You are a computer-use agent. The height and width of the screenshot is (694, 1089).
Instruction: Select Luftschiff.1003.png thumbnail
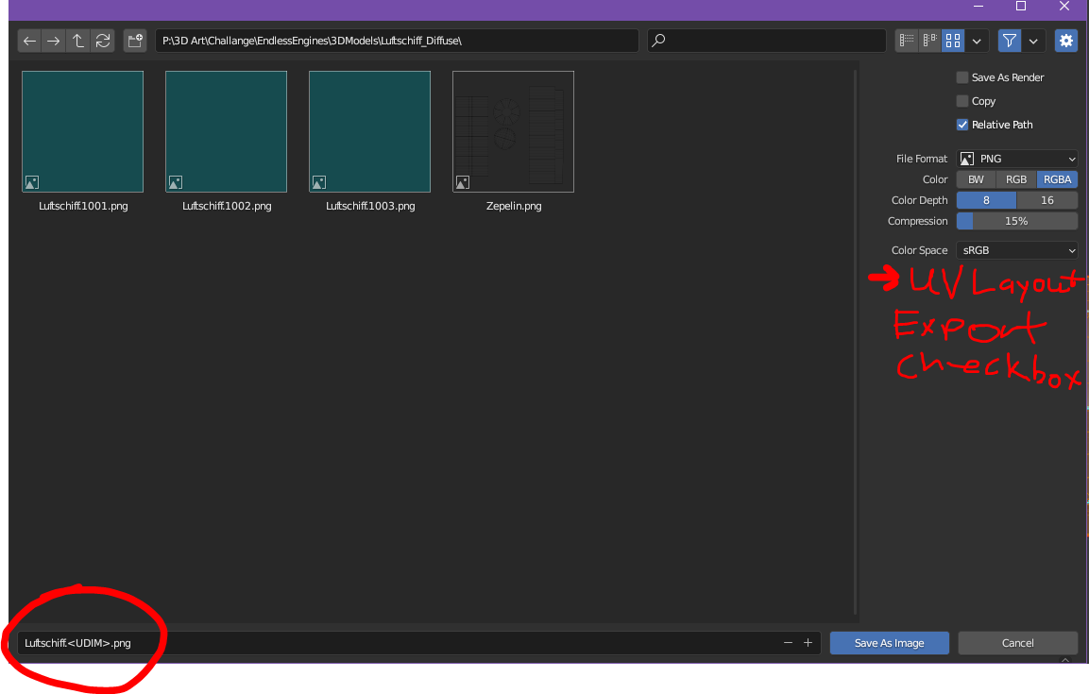click(369, 132)
